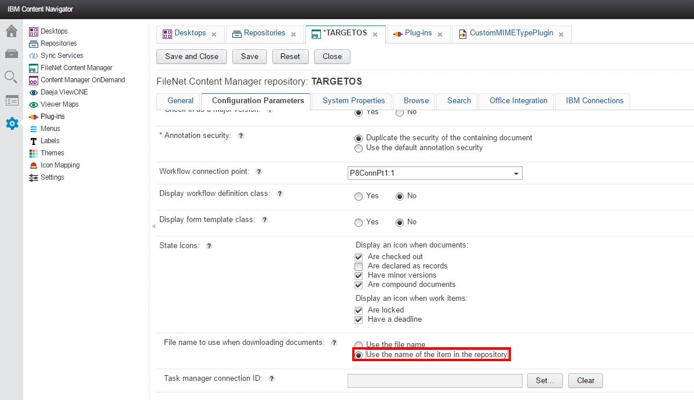Open the Home icon in the left rail
Screen dimensions: 694x400
coord(12,31)
